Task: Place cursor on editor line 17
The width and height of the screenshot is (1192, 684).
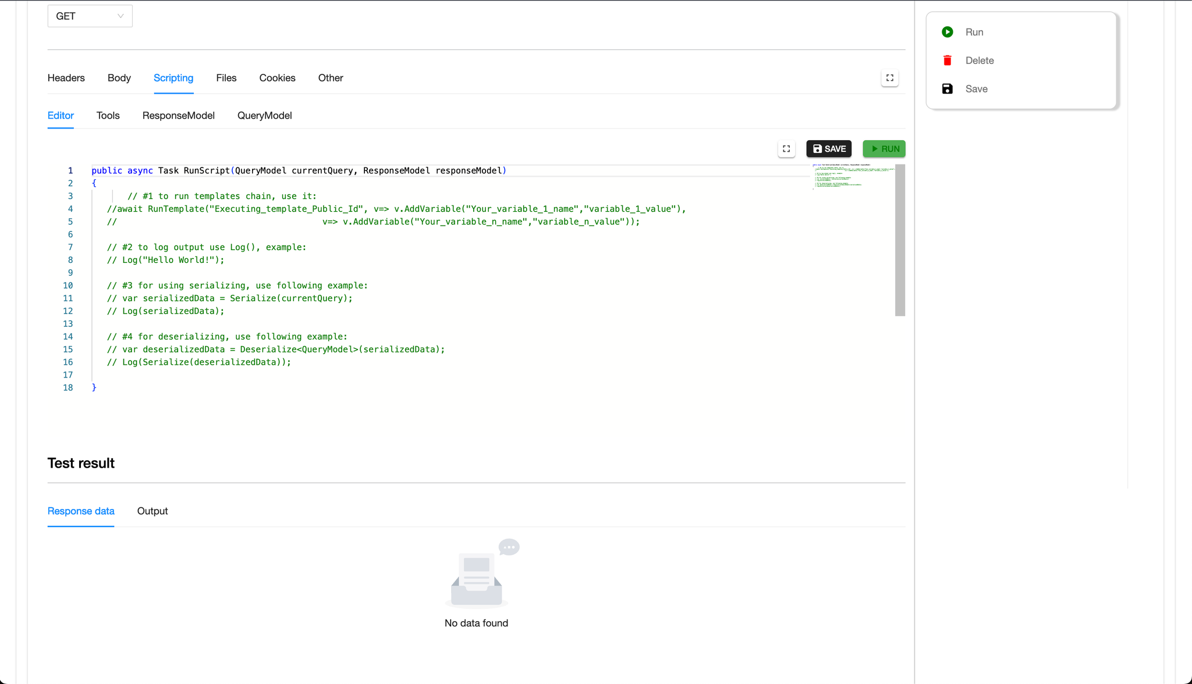Action: [233, 375]
